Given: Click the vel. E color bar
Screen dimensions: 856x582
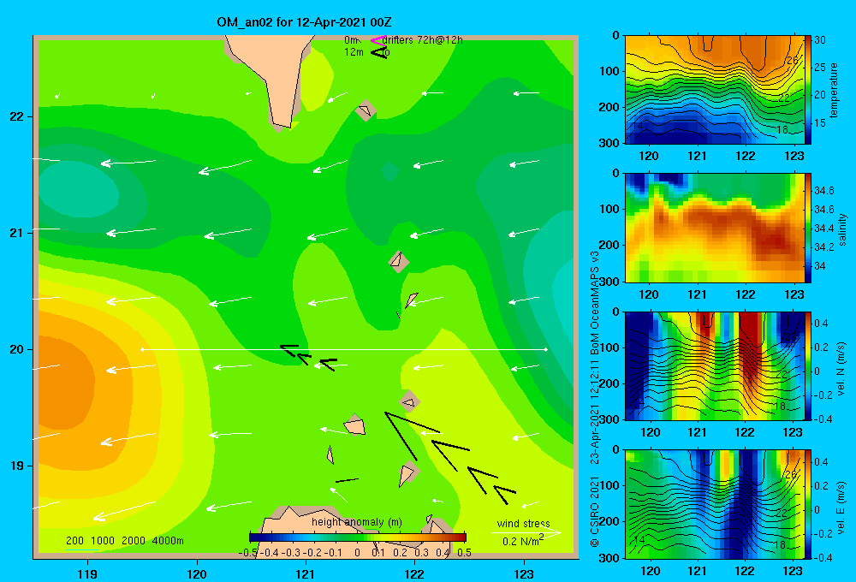Looking at the screenshot, I should (808, 504).
